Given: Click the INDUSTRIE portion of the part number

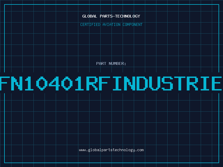Looking at the screenshot, I should (x=167, y=83).
